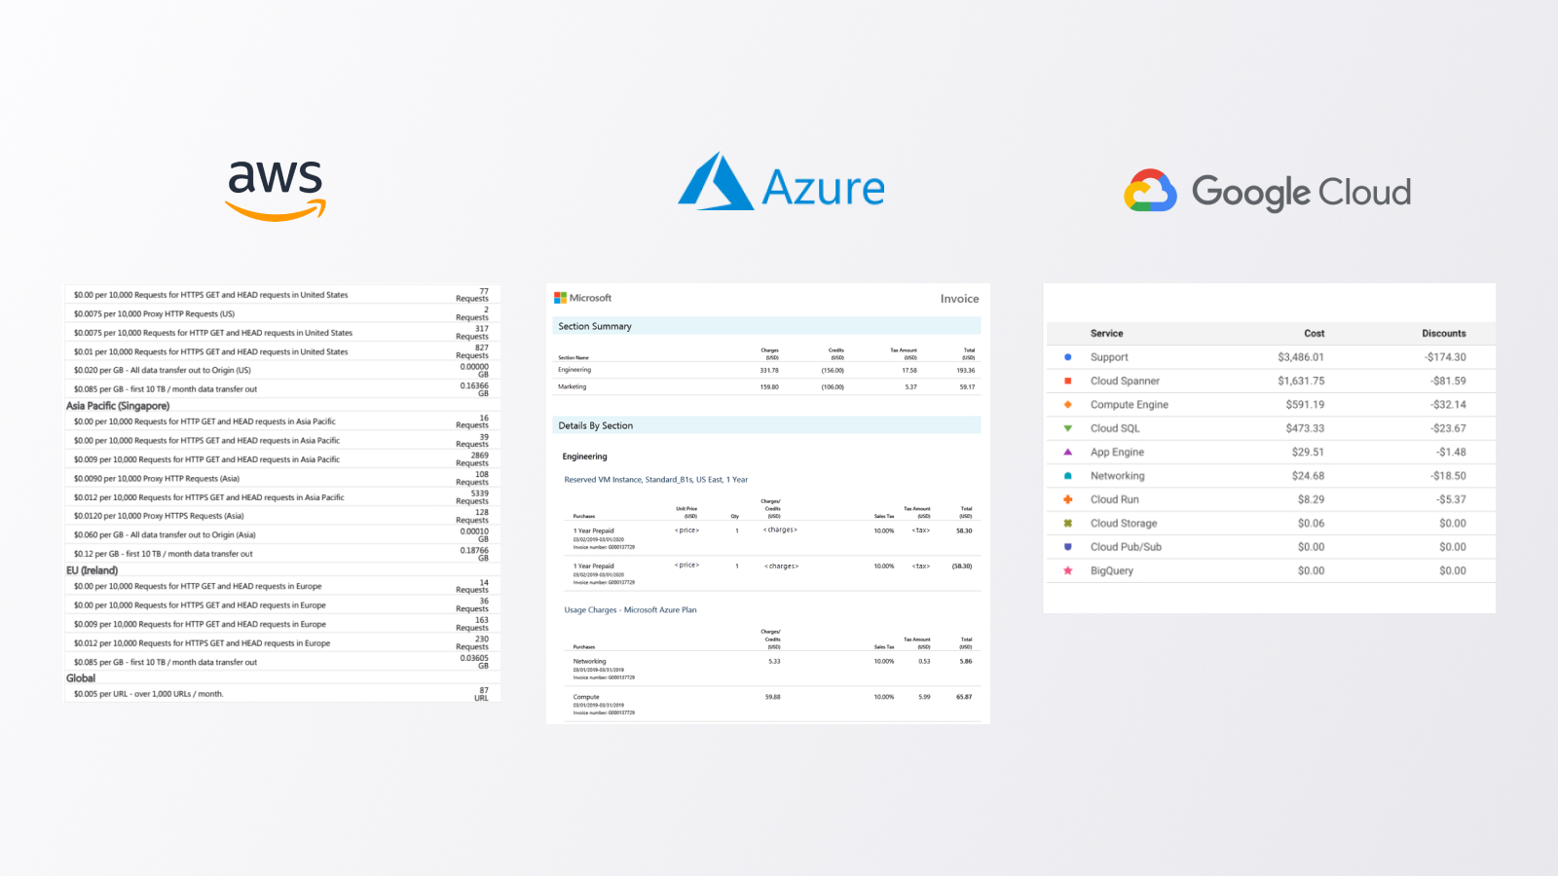Viewport: 1558px width, 876px height.
Task: Click the Section Summary heading
Action: 595,326
